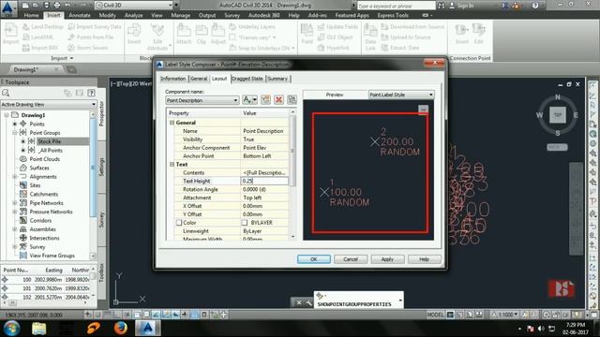
Task: Click the keyword search box in title bar
Action: click(396, 6)
